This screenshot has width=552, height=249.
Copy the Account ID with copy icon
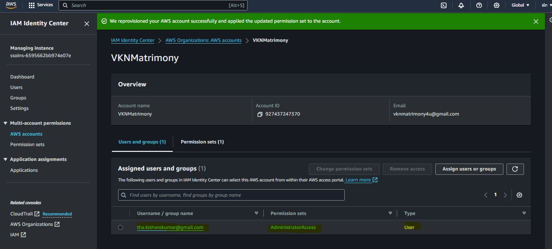click(x=260, y=114)
